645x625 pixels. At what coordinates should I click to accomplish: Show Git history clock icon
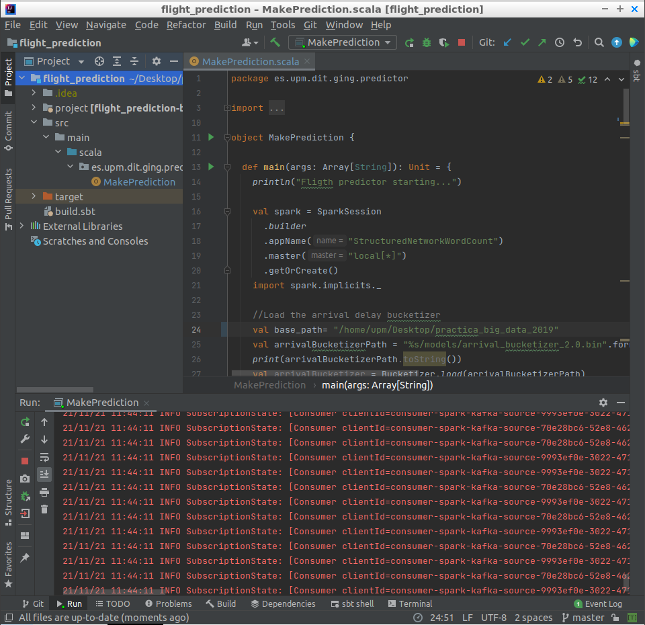point(560,42)
